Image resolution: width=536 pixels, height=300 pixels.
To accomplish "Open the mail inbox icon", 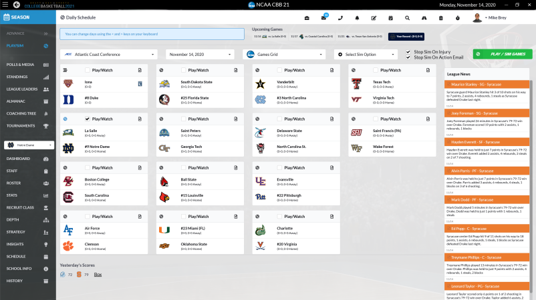I will click(x=324, y=17).
